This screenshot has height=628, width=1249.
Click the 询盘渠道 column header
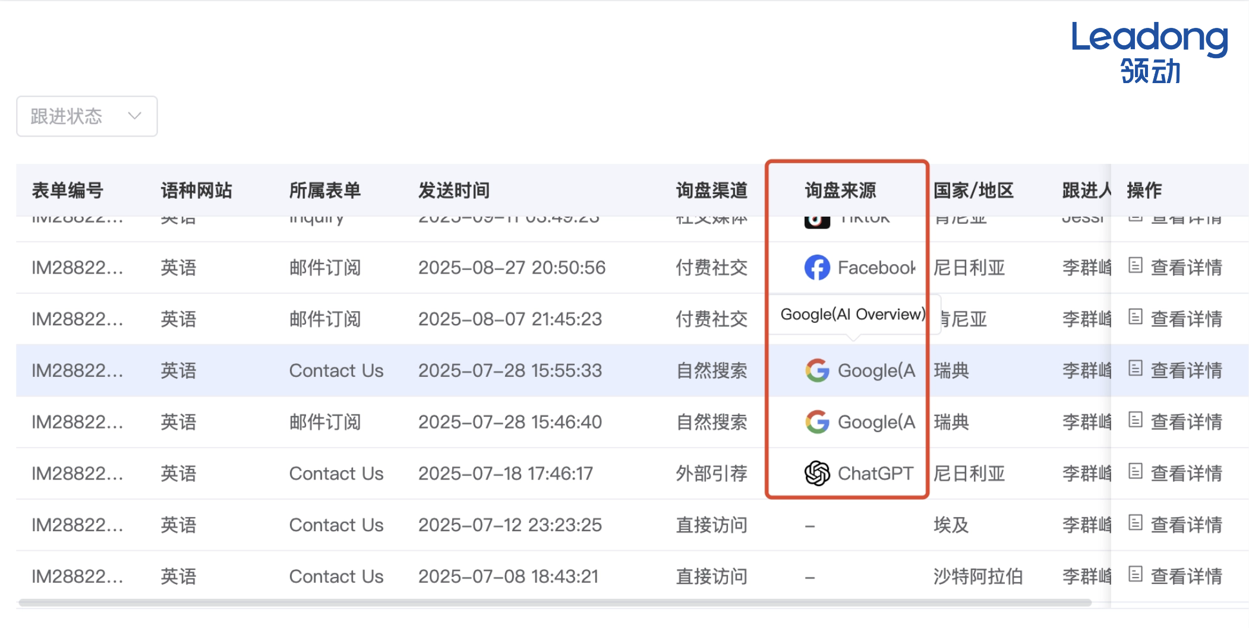tap(711, 191)
